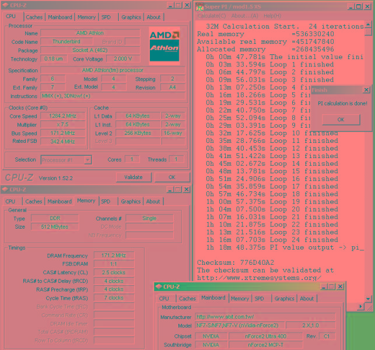Screen dimensions: 375x350
Task: Click the Channels # Single field
Action: [x=149, y=218]
